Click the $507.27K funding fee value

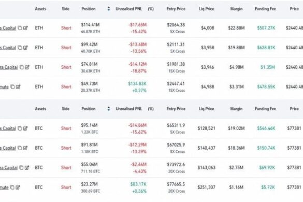266,28
